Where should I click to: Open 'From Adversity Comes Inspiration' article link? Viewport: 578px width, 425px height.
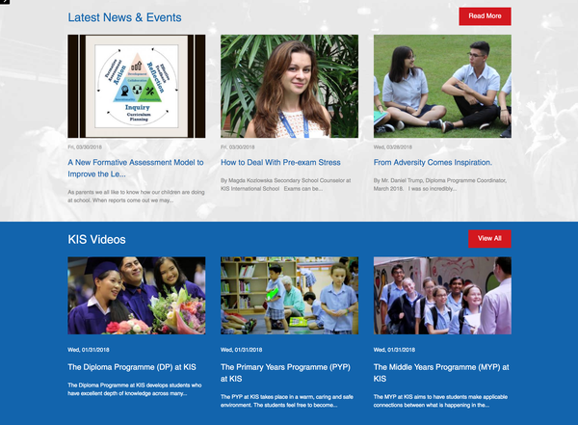[x=433, y=162]
